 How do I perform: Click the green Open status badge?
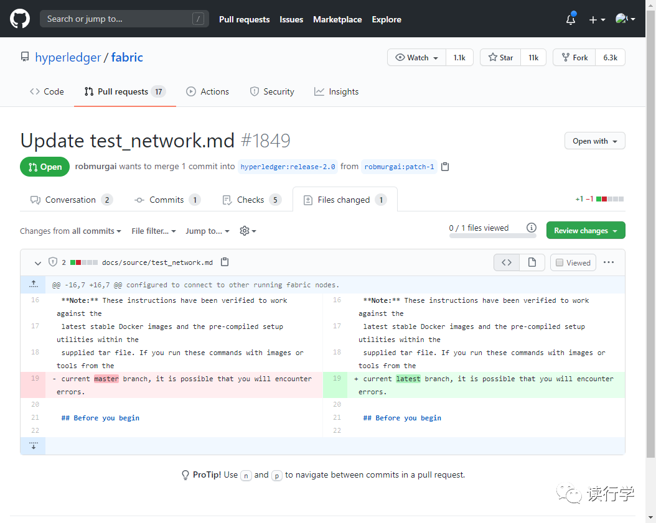coord(45,167)
